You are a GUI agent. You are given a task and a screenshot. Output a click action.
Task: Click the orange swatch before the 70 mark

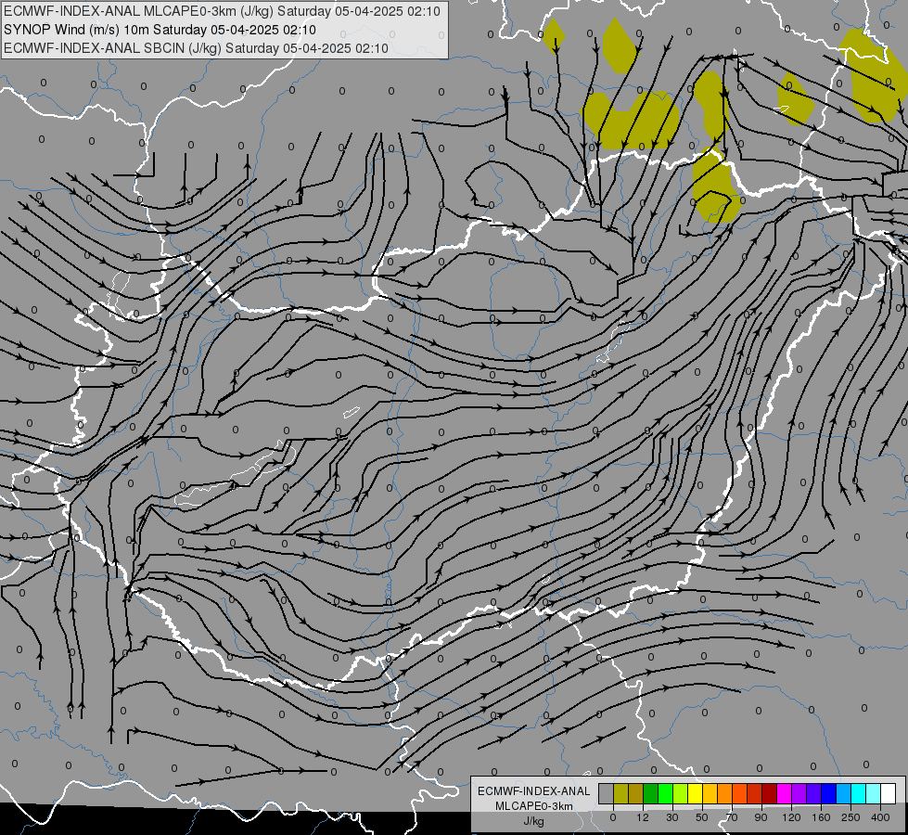click(725, 793)
